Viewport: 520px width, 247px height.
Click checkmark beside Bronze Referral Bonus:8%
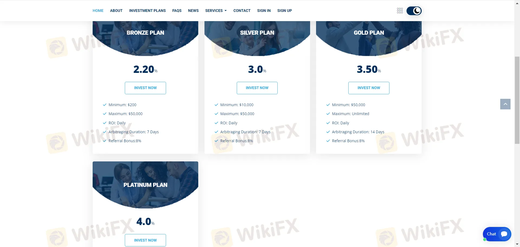pyautogui.click(x=105, y=141)
